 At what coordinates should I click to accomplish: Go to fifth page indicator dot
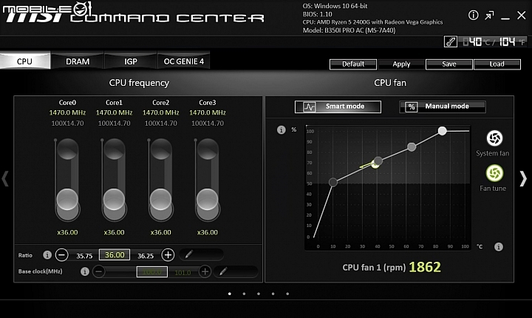pos(287,294)
